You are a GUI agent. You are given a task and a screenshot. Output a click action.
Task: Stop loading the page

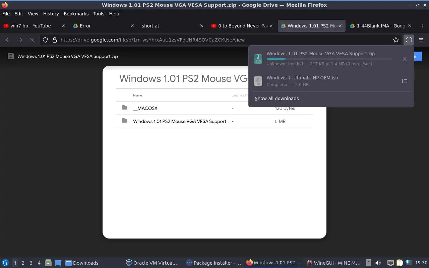coord(32,40)
